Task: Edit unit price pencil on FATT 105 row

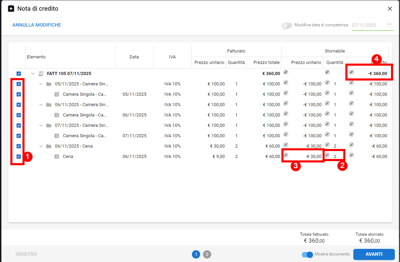Action: click(286, 72)
